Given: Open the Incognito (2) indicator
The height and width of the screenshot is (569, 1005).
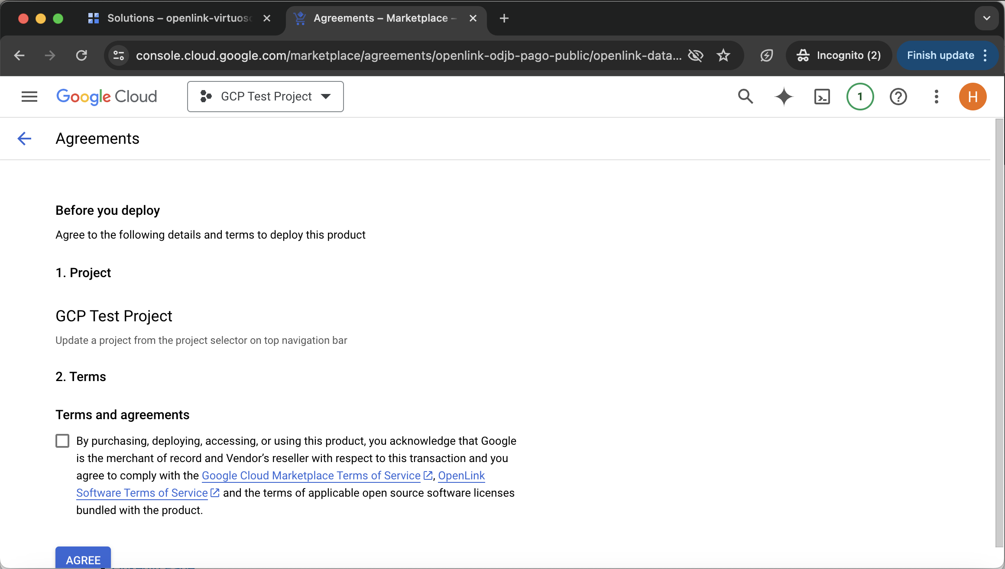Looking at the screenshot, I should pos(839,55).
